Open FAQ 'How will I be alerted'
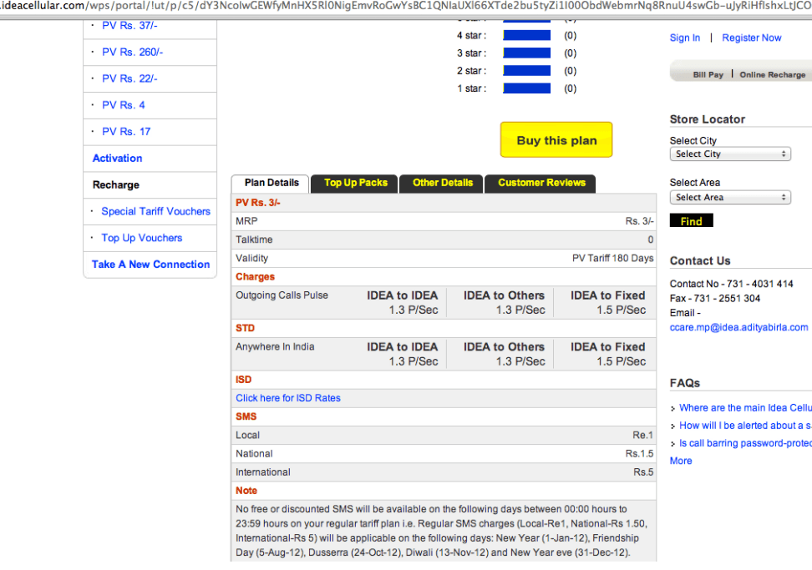 tap(745, 426)
